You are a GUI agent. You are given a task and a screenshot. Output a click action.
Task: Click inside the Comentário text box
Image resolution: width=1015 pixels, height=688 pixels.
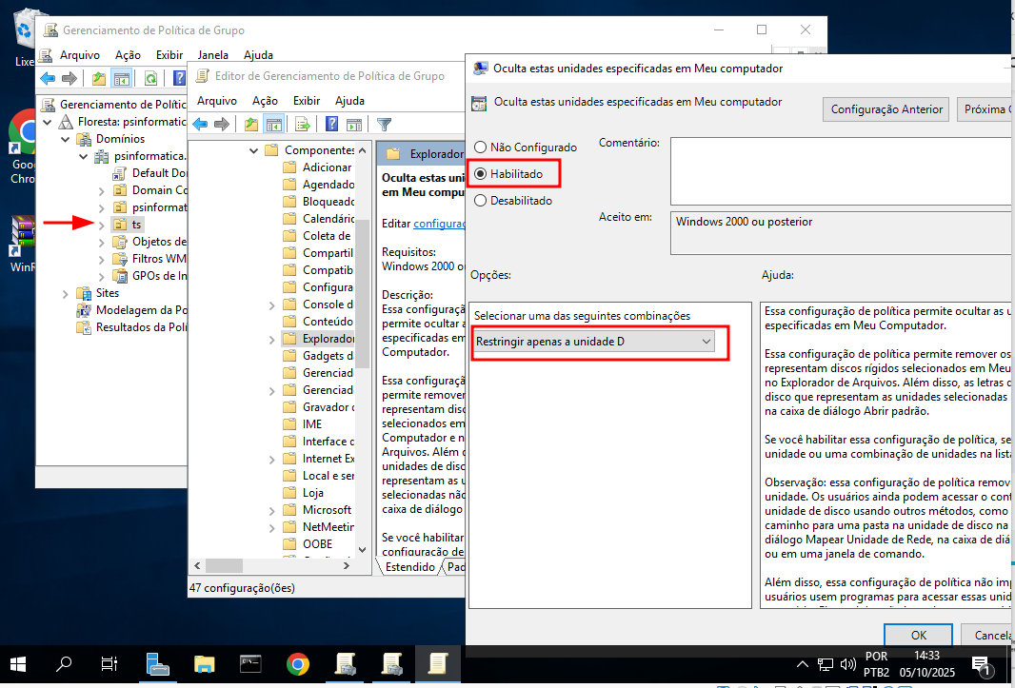(x=840, y=171)
